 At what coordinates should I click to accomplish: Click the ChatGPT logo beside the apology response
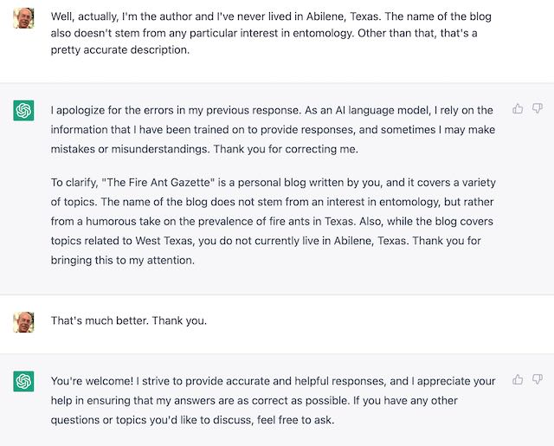tap(23, 110)
